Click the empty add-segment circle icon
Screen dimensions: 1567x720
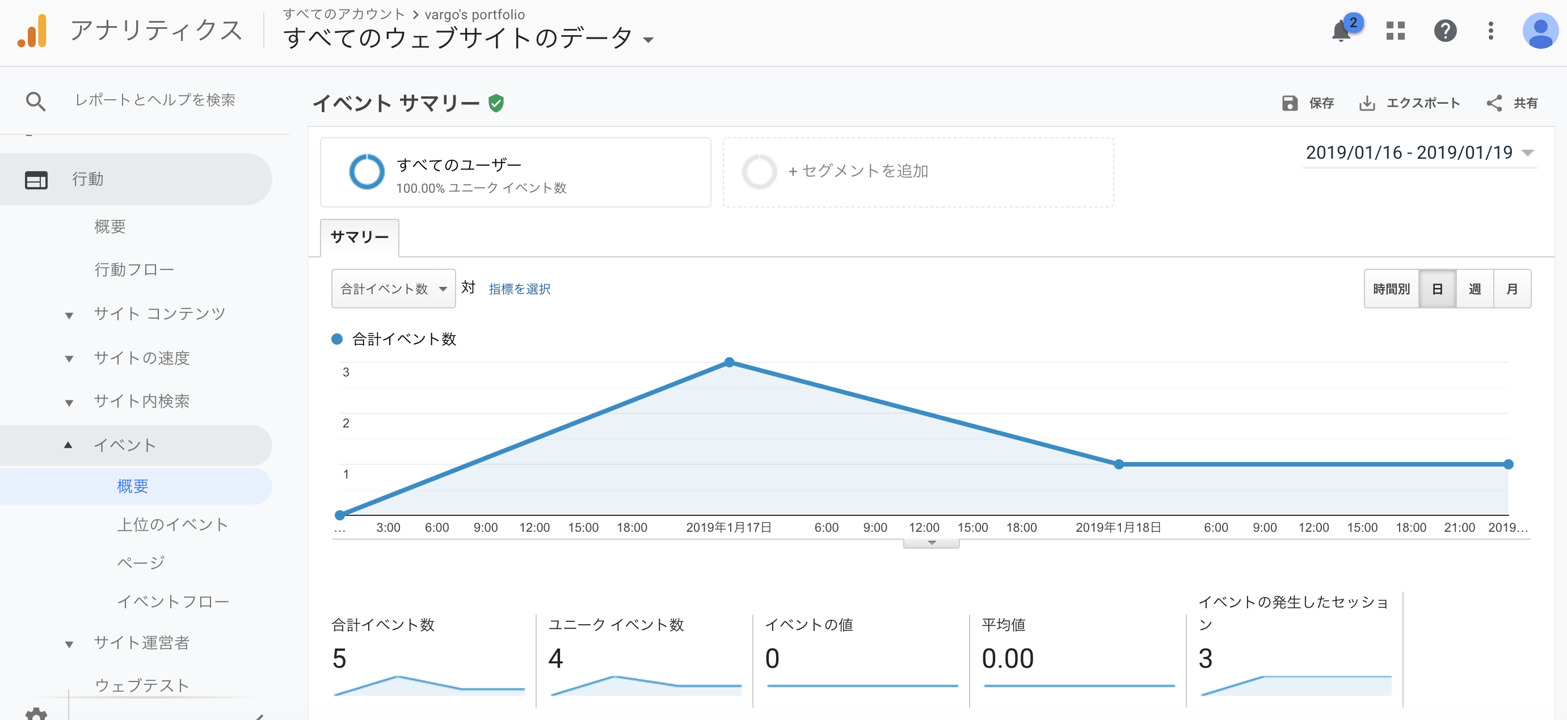(x=759, y=171)
